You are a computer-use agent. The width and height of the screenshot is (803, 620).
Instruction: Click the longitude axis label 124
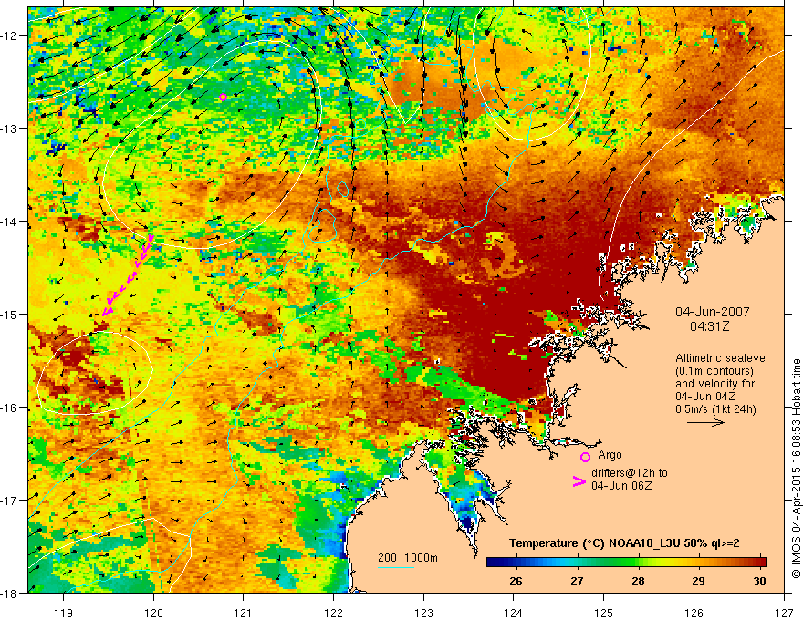coord(514,613)
